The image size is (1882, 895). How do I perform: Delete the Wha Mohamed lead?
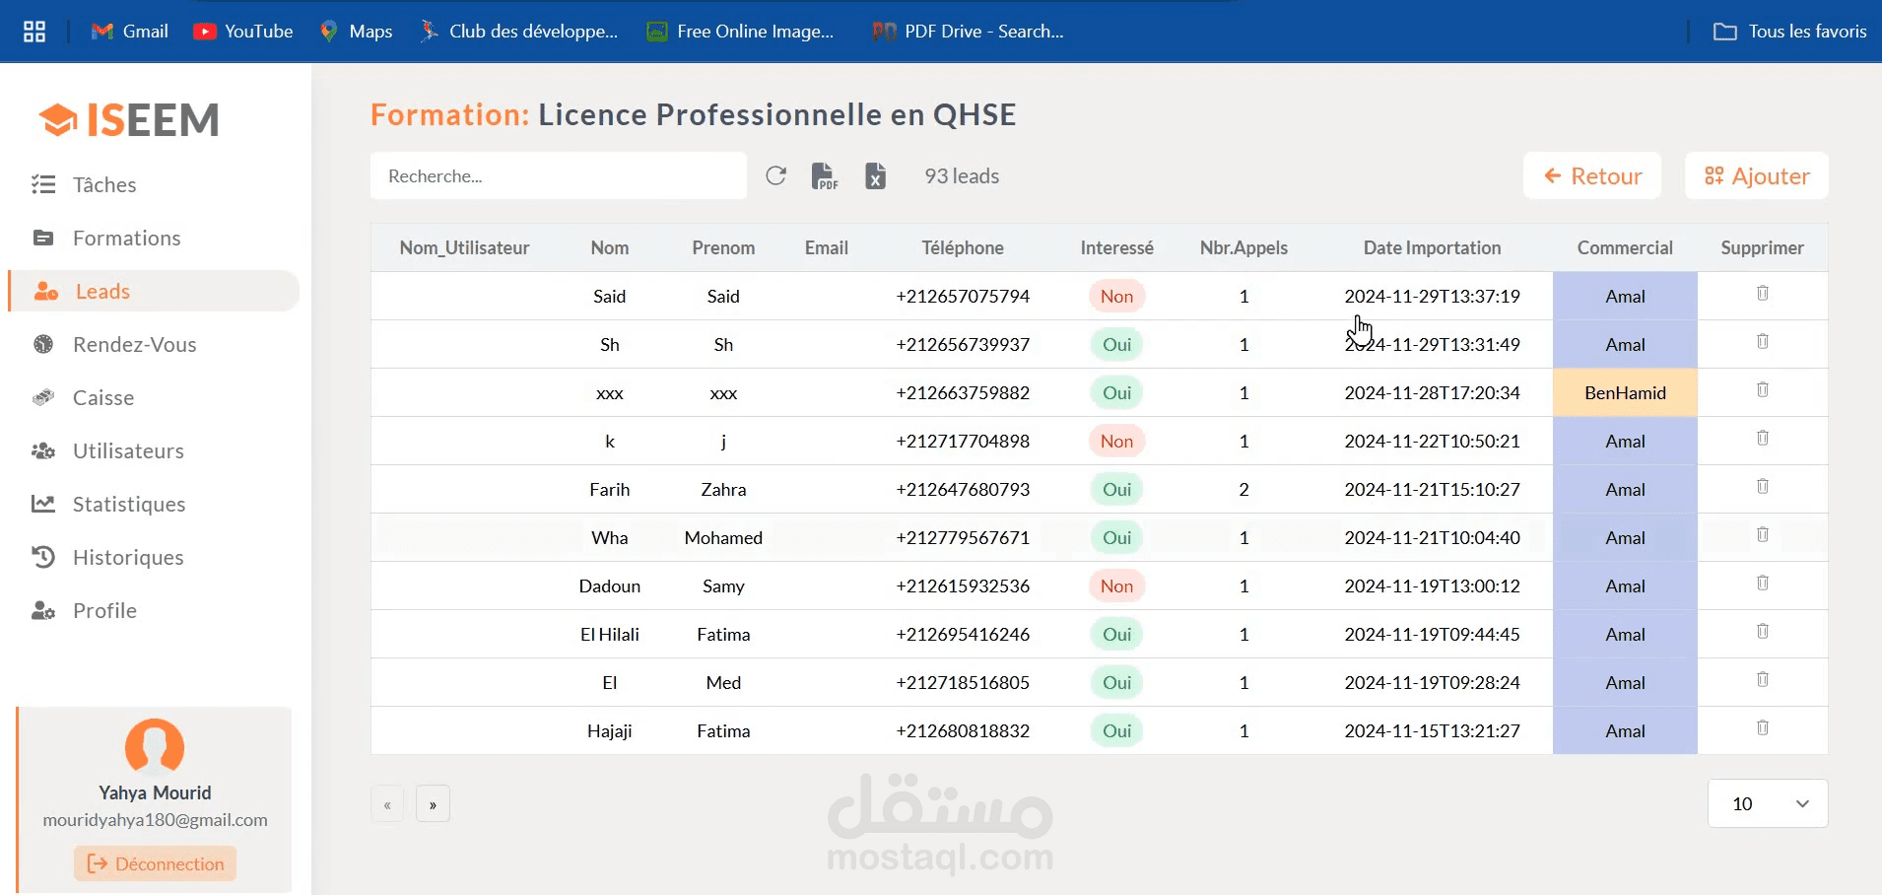1763,534
